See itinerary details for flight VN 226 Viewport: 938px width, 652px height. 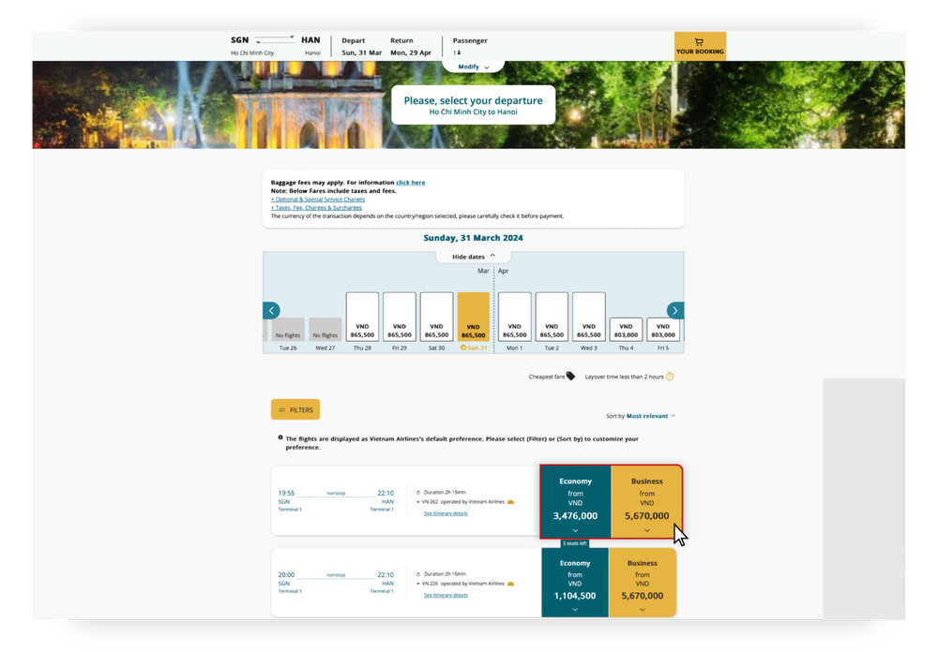pos(446,595)
